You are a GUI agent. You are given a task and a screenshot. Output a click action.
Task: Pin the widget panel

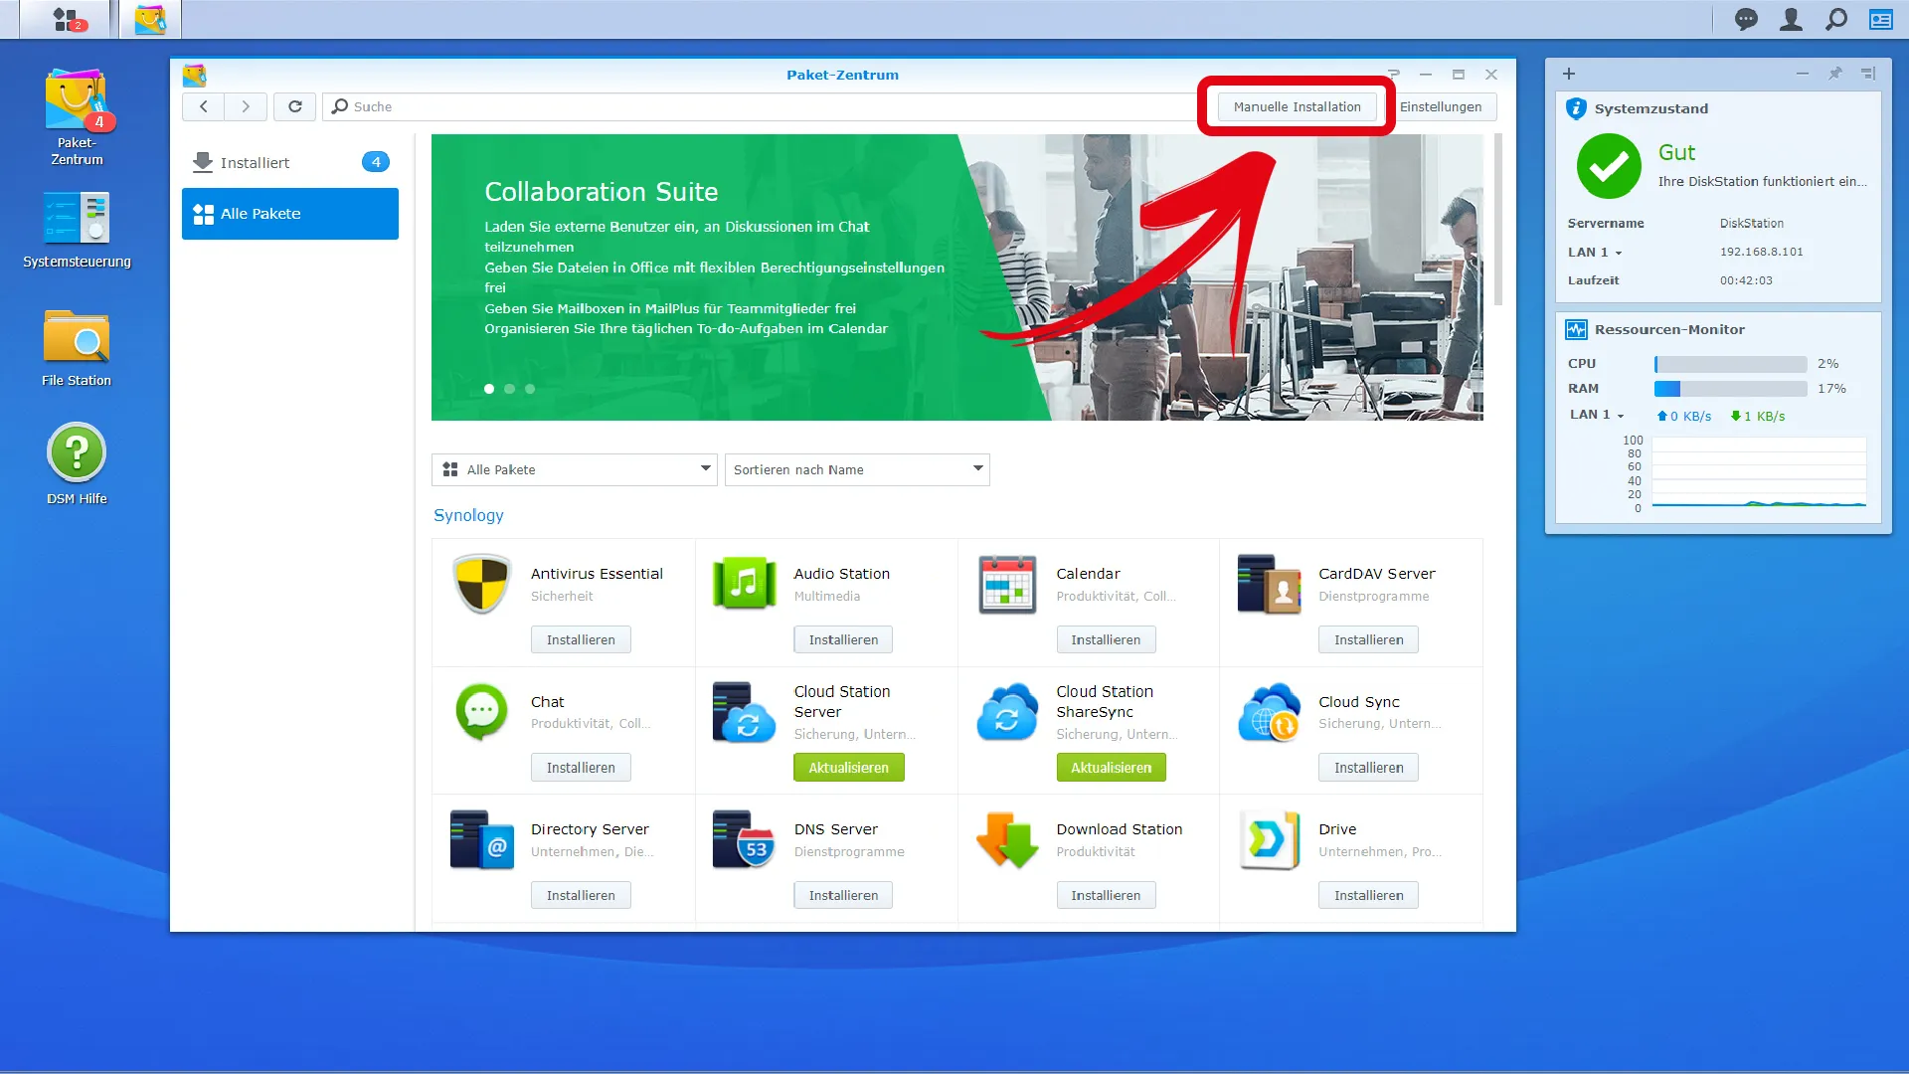(x=1835, y=74)
